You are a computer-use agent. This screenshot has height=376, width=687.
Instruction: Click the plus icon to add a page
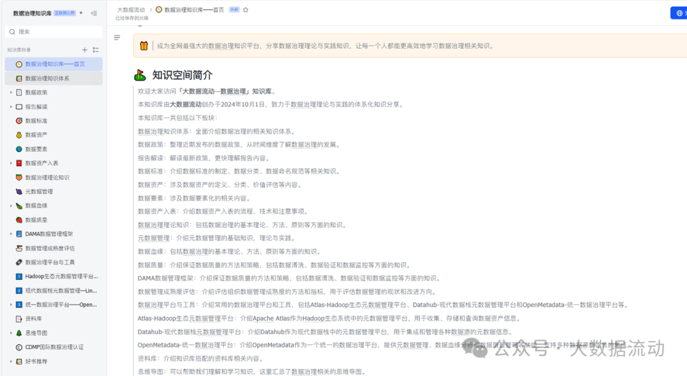pyautogui.click(x=85, y=50)
